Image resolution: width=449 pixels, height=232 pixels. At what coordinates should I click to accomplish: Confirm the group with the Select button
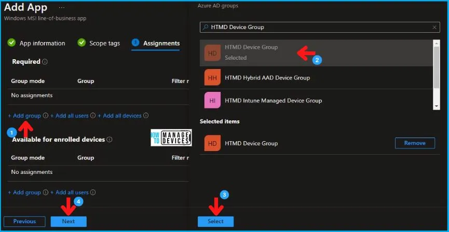pos(215,222)
